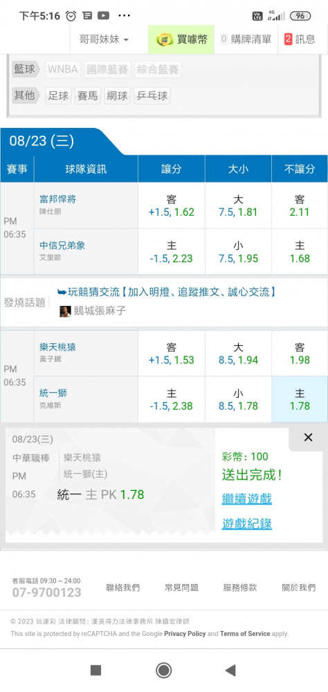Choose the 網球 sport tab

[117, 95]
